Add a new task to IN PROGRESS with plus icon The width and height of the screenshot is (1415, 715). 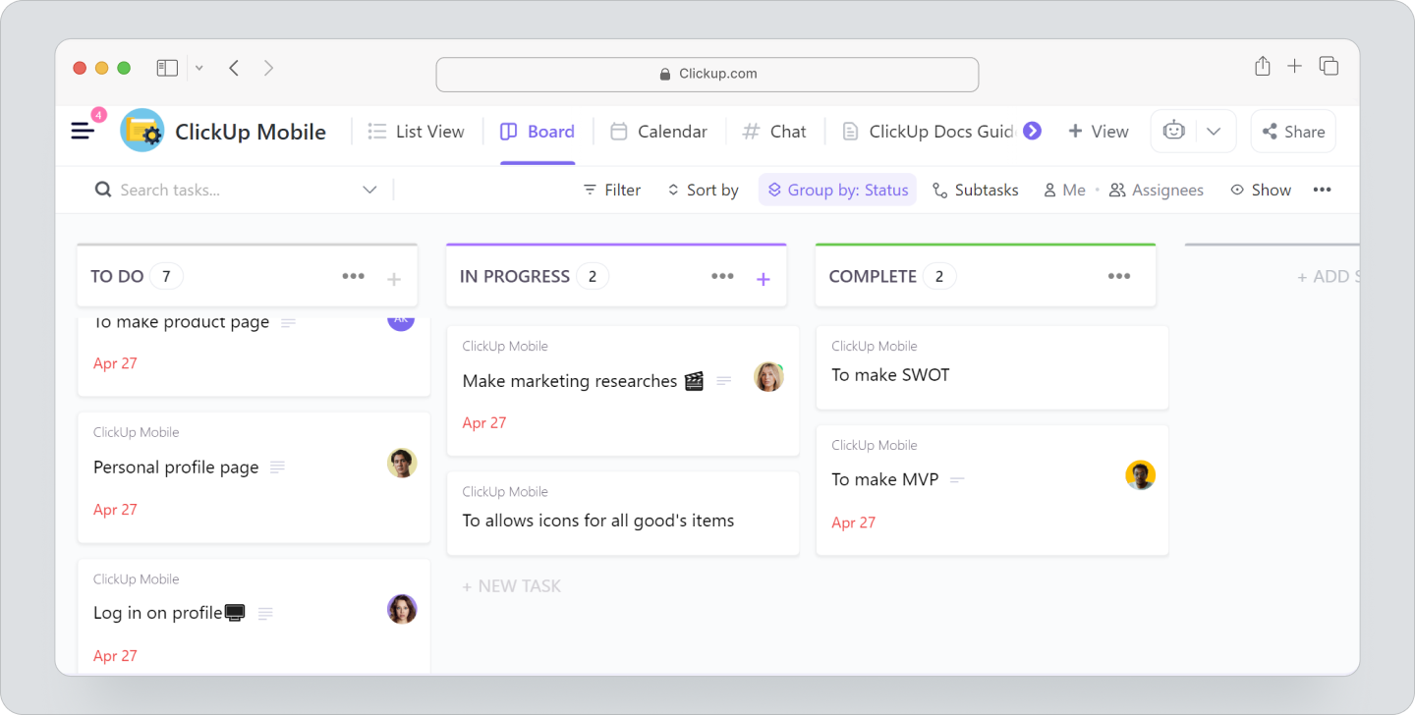[x=764, y=278]
